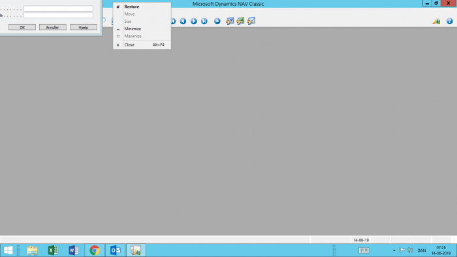Select Close Alt+F4 in the system menu
Viewport: 457px width, 257px height.
click(142, 45)
